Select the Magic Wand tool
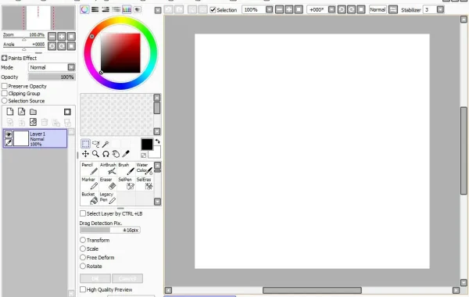Screen dimensions: 469x297 coord(106,144)
